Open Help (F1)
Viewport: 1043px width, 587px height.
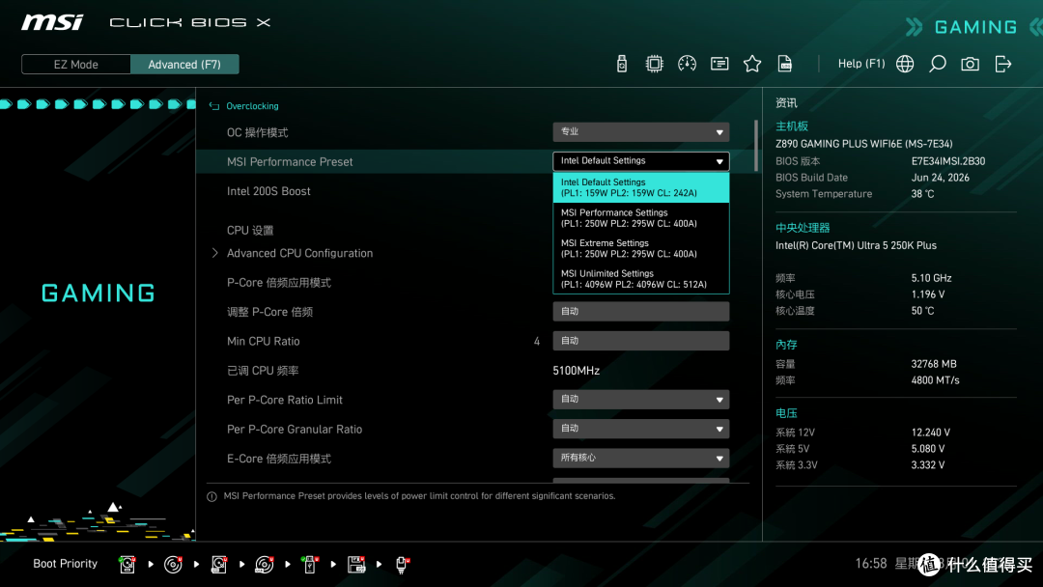[861, 64]
